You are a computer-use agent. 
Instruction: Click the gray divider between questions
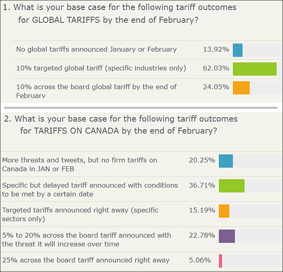141,107
